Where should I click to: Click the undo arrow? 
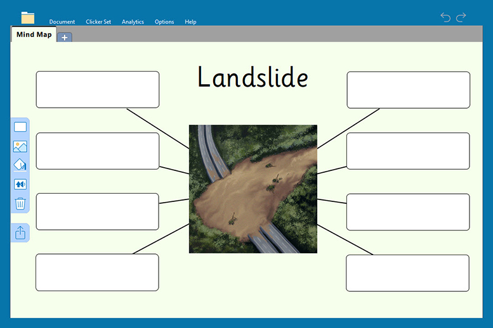(445, 18)
